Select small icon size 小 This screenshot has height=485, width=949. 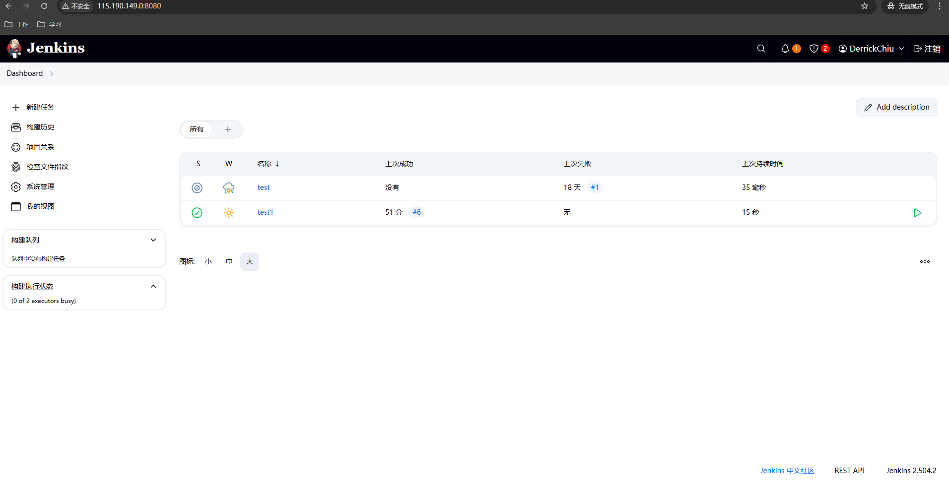[208, 262]
